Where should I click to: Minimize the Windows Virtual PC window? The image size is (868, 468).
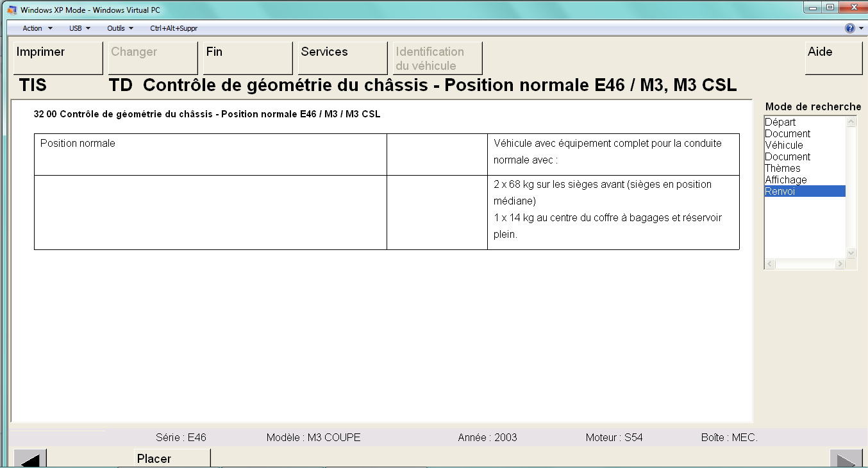[813, 8]
